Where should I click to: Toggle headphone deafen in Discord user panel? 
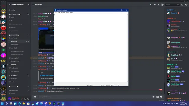tap(25, 99)
